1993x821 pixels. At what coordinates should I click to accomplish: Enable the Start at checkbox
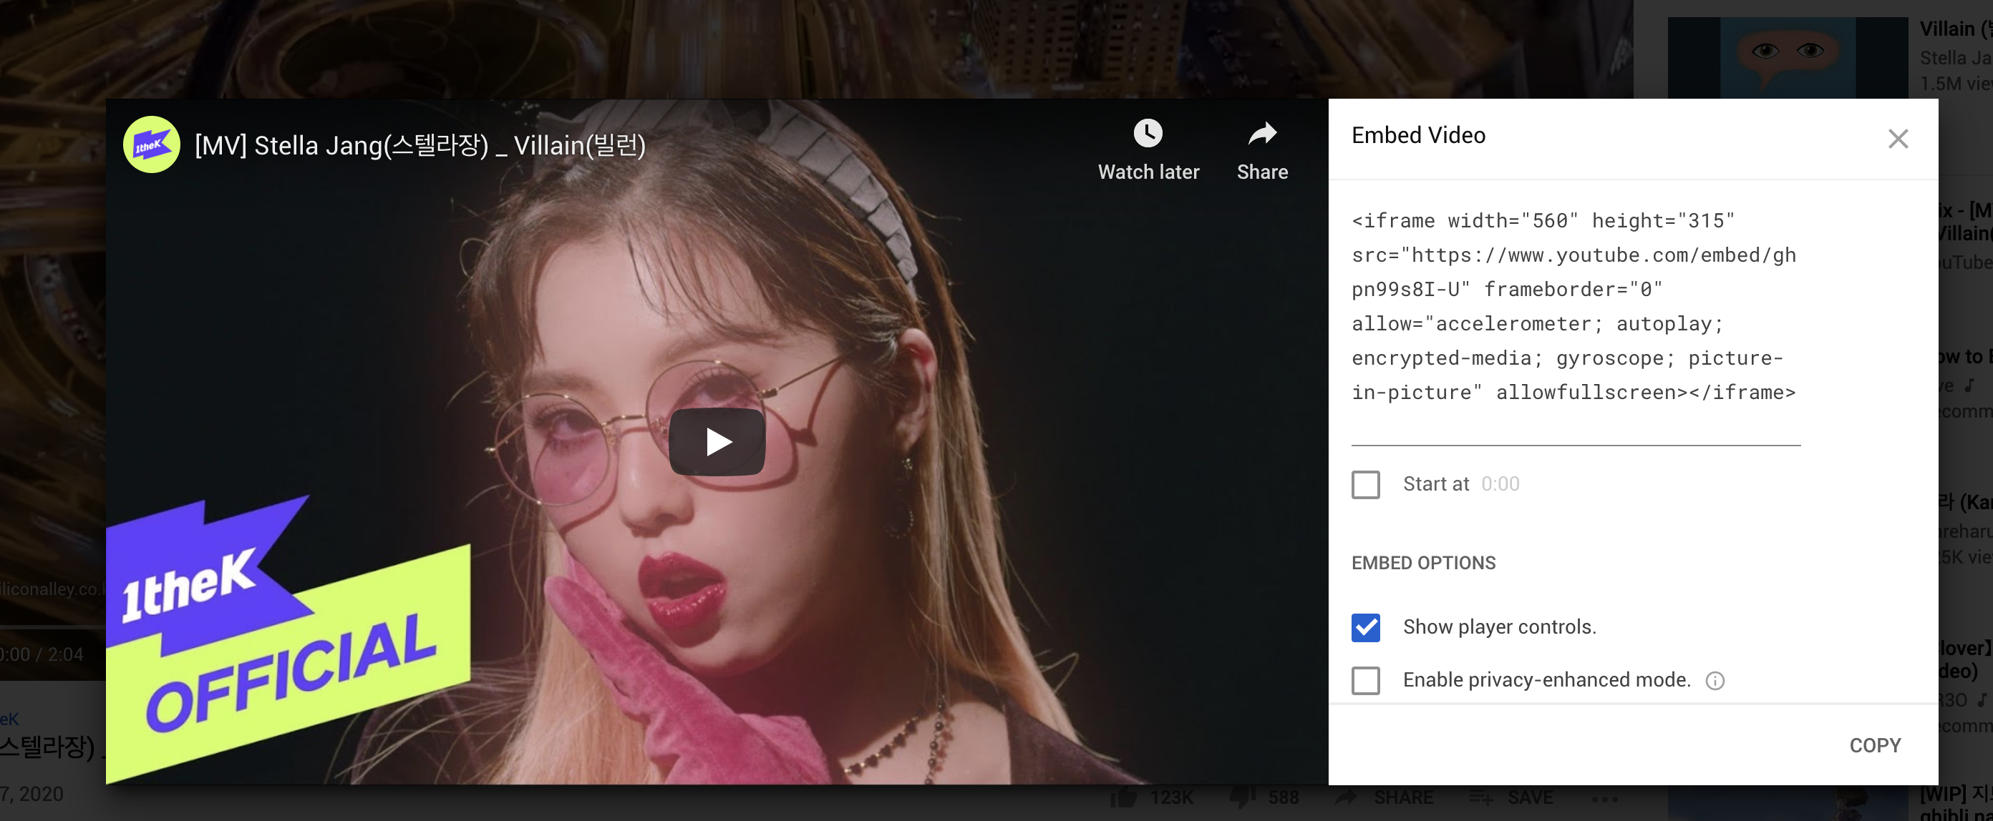[1366, 485]
